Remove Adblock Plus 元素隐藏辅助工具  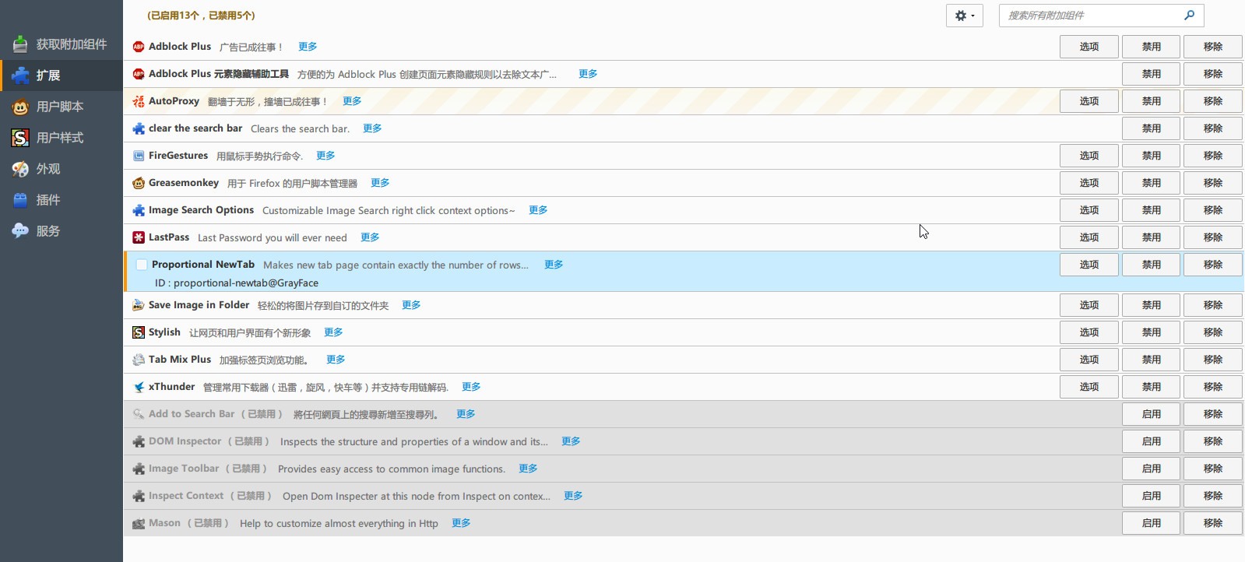coord(1213,74)
